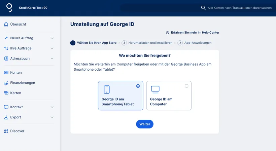The image size is (276, 151).
Task: Click the Konten sidebar icon
Action: [6, 73]
